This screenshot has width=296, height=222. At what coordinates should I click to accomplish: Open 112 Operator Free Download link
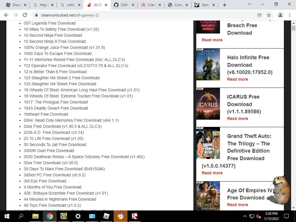tap(76, 66)
